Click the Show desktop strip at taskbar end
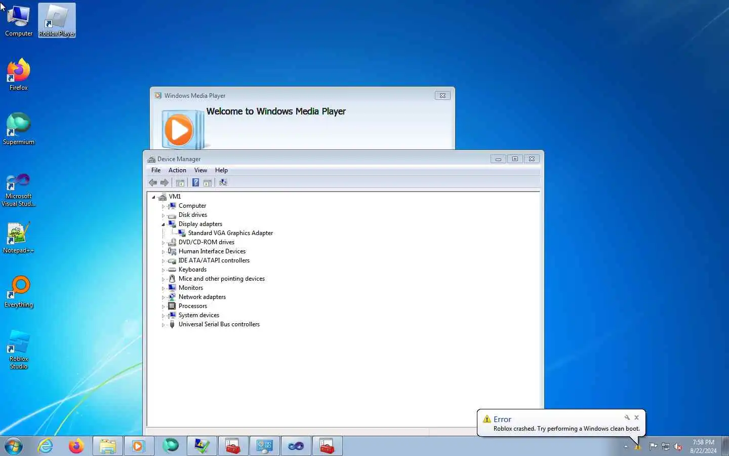This screenshot has width=729, height=456. click(x=725, y=446)
